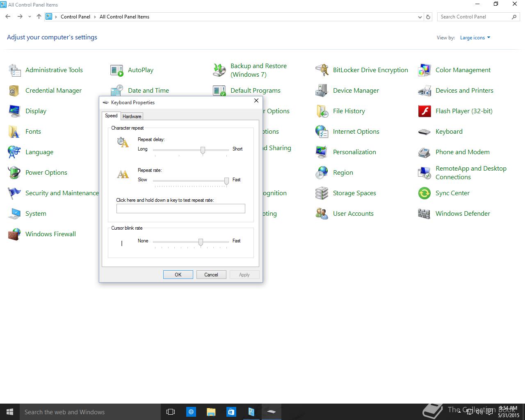Image resolution: width=525 pixels, height=420 pixels.
Task: Open Date and Time icon
Action: (117, 90)
